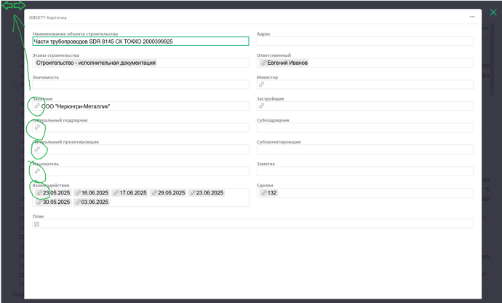Click the link icon in Застройщик field
This screenshot has height=303, width=502.
coord(262,106)
